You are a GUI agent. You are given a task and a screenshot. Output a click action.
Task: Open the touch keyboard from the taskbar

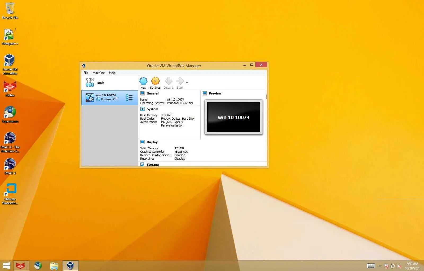click(371, 266)
